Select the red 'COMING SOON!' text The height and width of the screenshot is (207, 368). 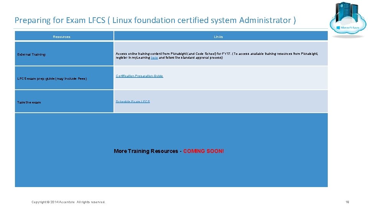tap(203, 151)
